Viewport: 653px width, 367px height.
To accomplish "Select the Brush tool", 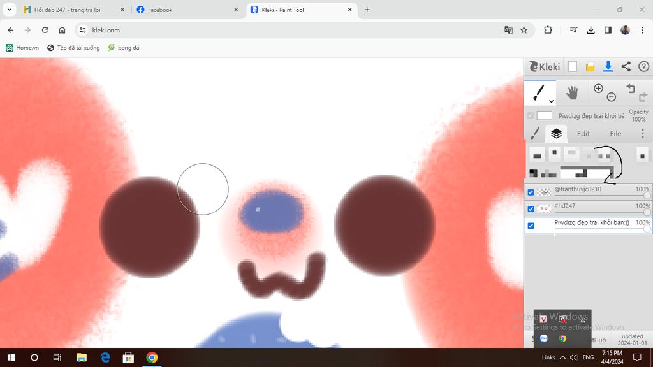I will tap(539, 92).
